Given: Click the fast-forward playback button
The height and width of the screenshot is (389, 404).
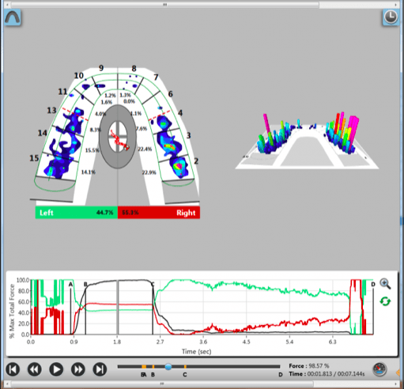Looking at the screenshot, I should (x=78, y=369).
